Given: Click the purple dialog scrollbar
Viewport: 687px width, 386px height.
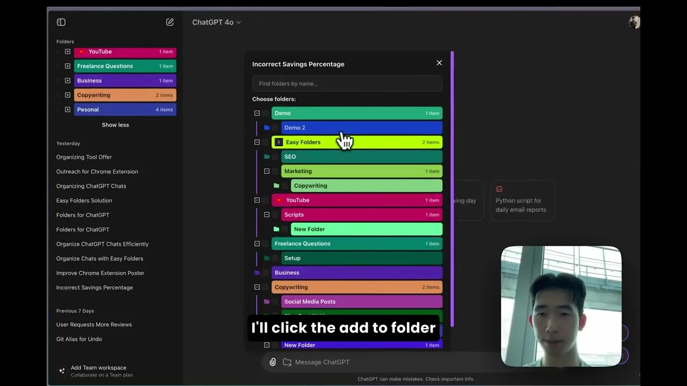Looking at the screenshot, I should click(x=452, y=189).
